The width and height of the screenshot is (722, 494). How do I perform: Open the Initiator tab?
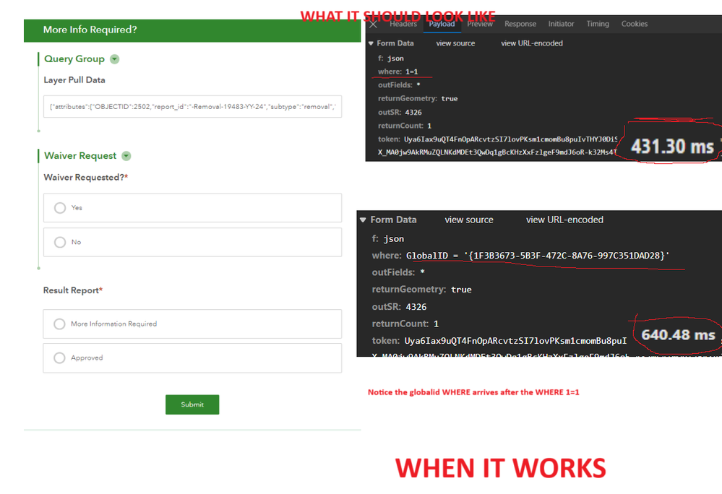pyautogui.click(x=561, y=24)
